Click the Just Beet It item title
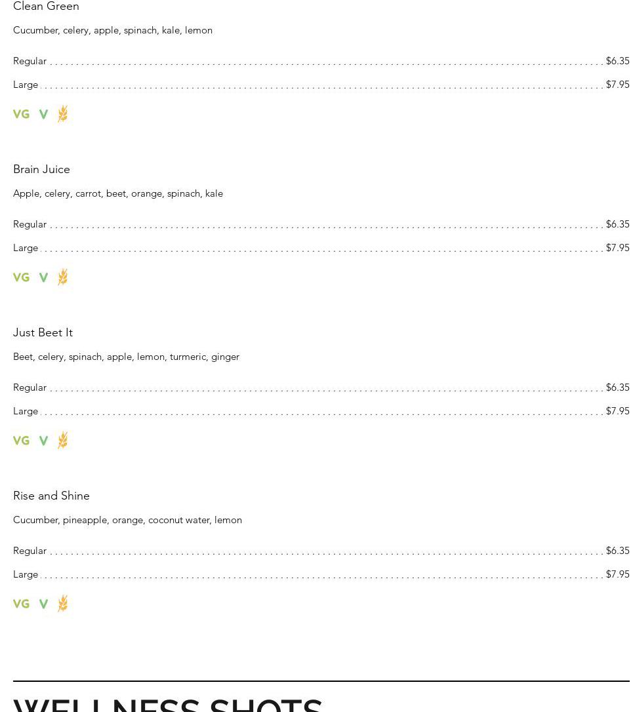633x712 pixels. [43, 332]
